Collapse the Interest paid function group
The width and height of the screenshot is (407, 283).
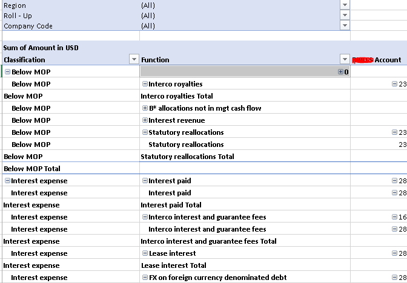[x=145, y=181]
